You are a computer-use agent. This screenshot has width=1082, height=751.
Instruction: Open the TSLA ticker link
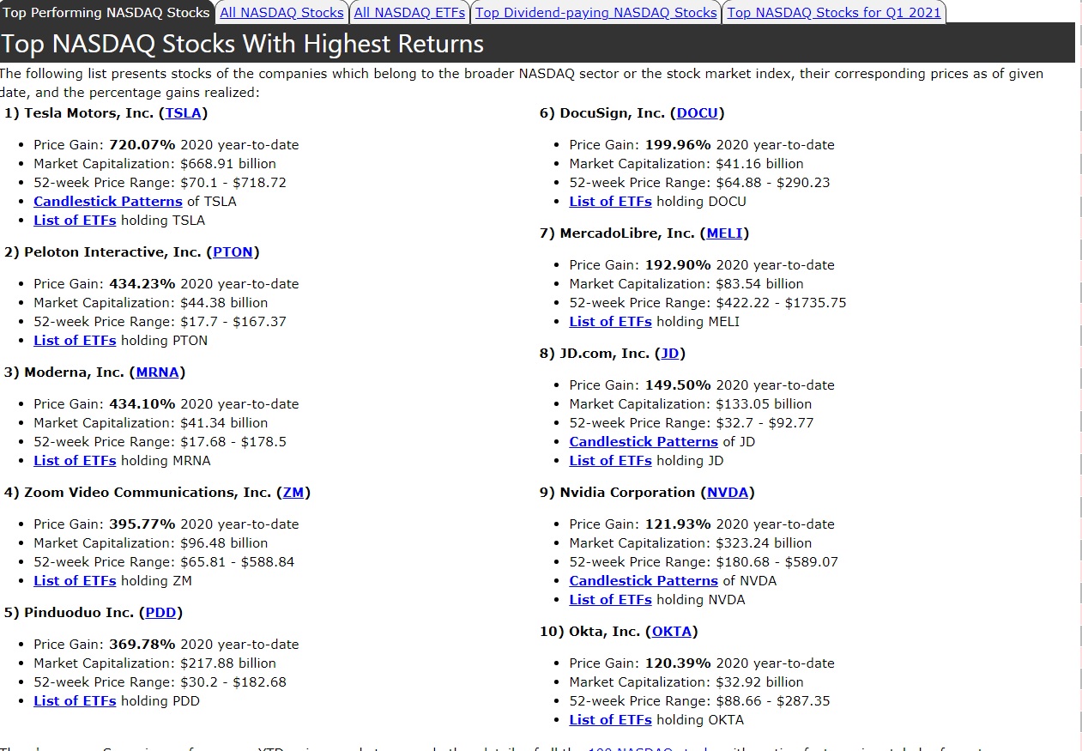point(183,113)
